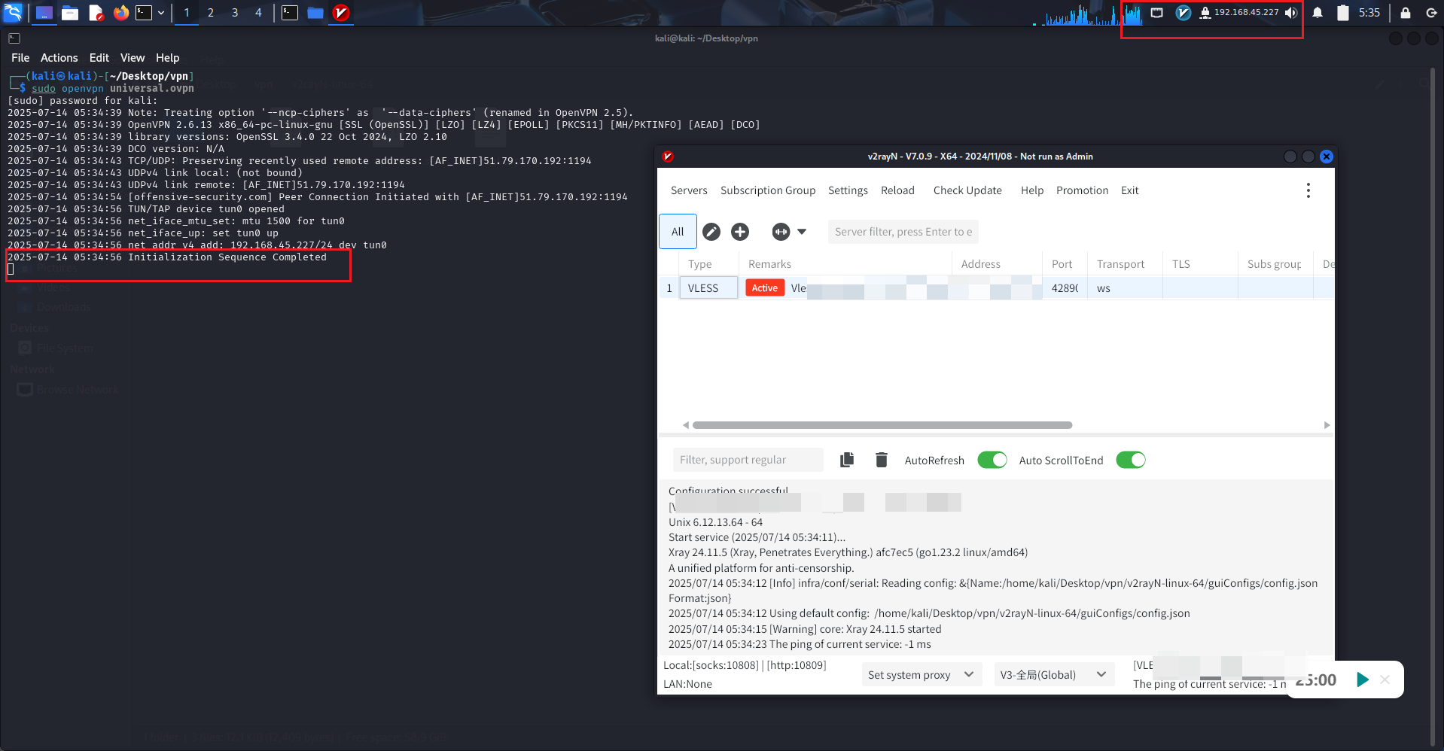The width and height of the screenshot is (1444, 751).
Task: Open the three-dot overflow menu in v2rayN
Action: pyautogui.click(x=1308, y=190)
